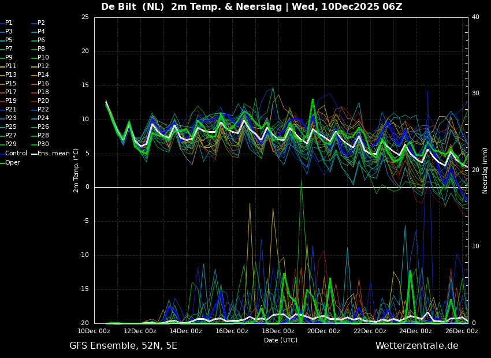
Task: Click the 15 temperature axis tick label
Action: click(x=85, y=85)
